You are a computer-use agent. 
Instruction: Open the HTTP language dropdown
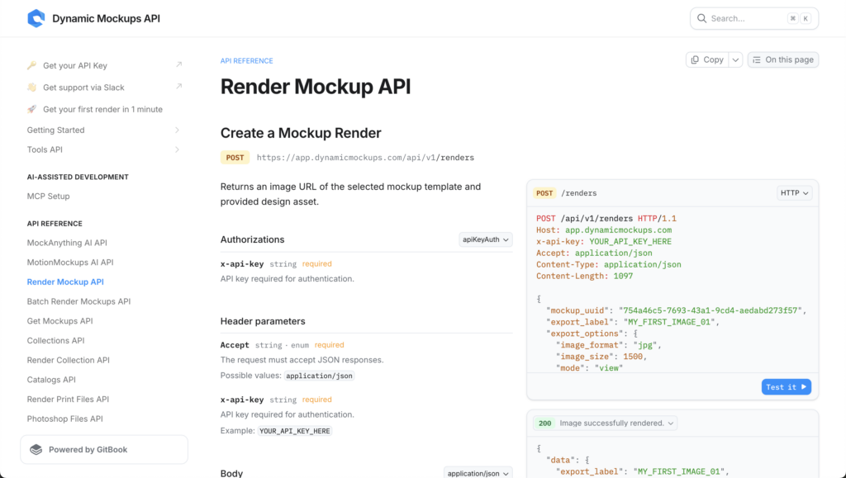click(x=794, y=193)
